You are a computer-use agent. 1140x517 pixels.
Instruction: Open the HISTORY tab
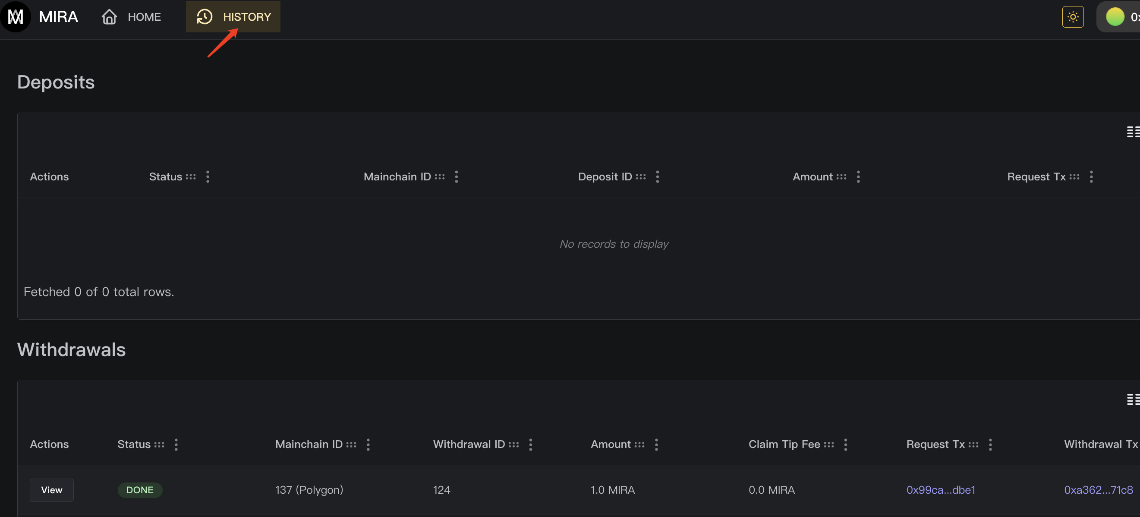[x=233, y=17]
